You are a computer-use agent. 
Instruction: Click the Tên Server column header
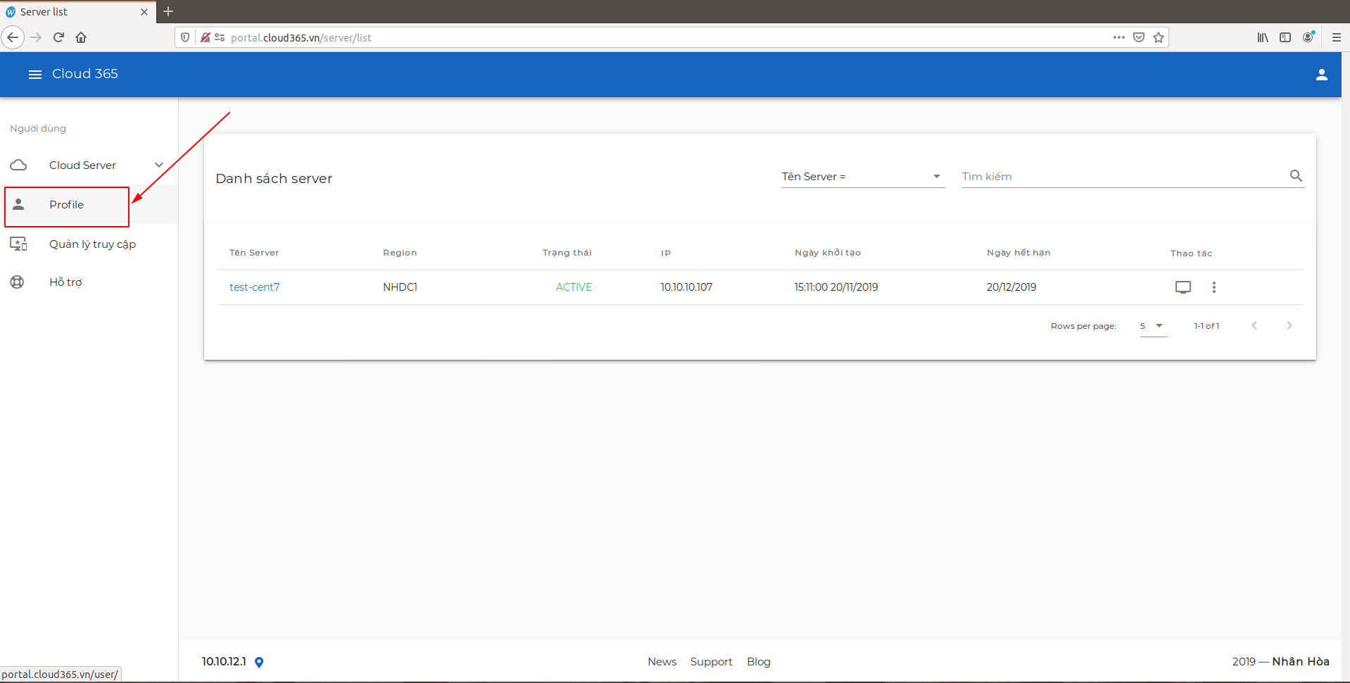coord(254,253)
